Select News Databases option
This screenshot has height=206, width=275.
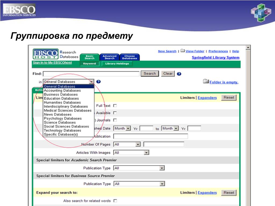(57, 115)
